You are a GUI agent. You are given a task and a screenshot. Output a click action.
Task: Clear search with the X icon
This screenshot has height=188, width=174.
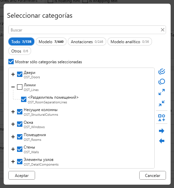pyautogui.click(x=162, y=30)
